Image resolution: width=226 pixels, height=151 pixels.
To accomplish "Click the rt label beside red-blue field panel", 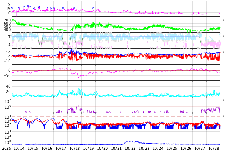I will [223, 52].
